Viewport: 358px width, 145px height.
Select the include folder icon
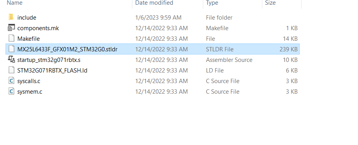(x=11, y=17)
